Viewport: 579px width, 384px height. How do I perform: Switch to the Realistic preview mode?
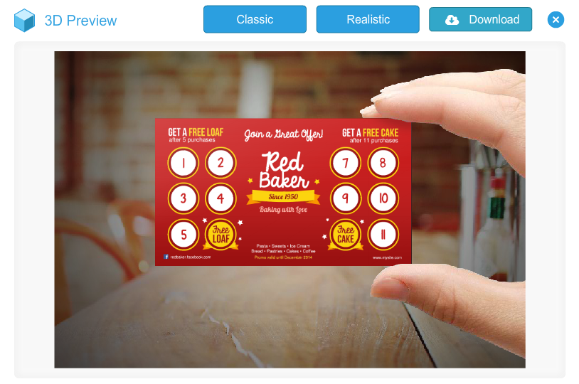tap(368, 19)
